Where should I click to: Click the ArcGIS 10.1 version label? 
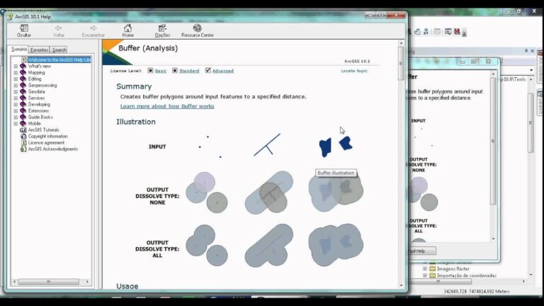coord(357,61)
